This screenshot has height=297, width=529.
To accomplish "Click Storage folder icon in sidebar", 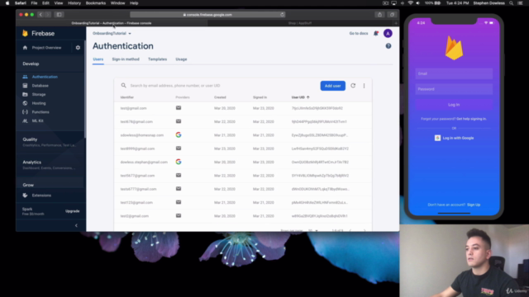I will coord(25,94).
